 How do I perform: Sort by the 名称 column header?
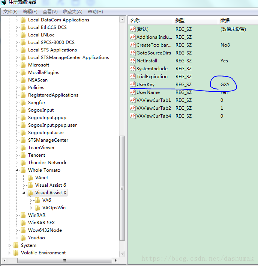150,21
